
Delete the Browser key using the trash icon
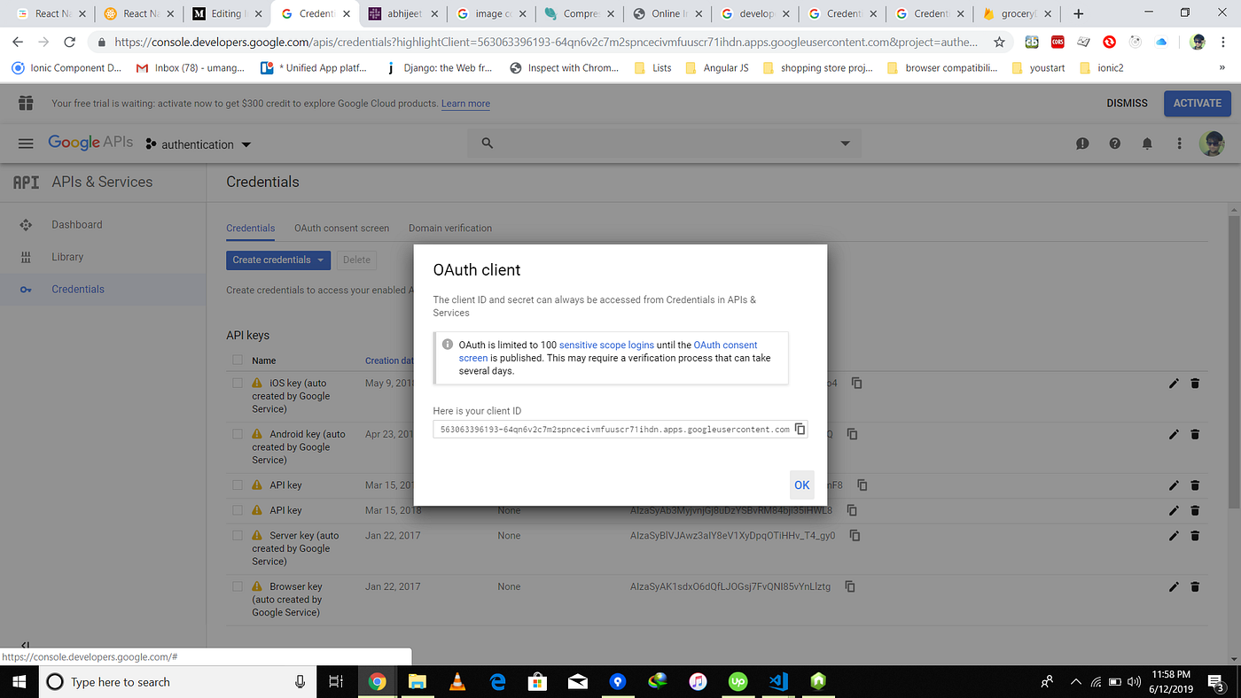click(x=1195, y=586)
